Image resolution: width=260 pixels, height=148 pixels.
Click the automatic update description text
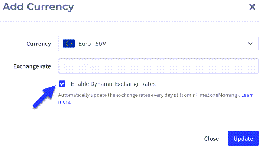tap(149, 95)
